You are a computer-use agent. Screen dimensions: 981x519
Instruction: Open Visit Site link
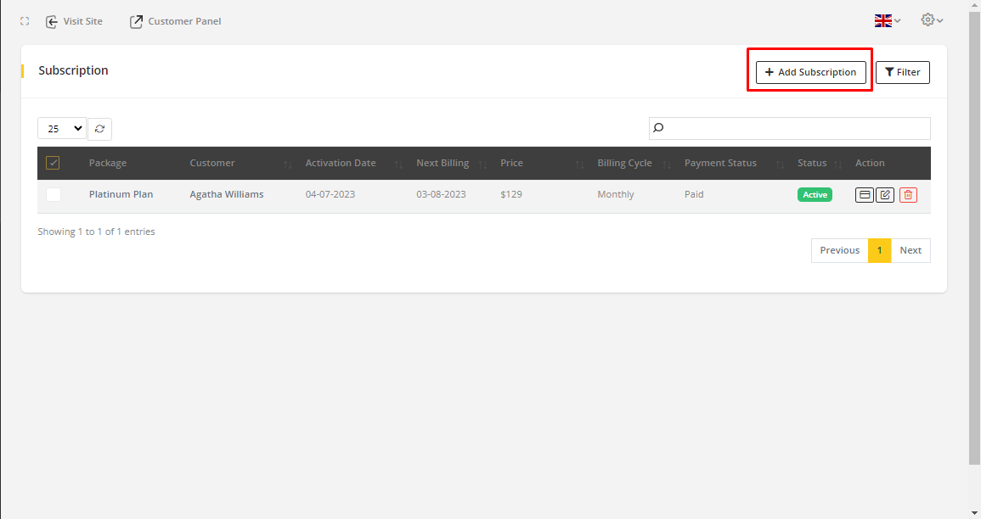[74, 21]
